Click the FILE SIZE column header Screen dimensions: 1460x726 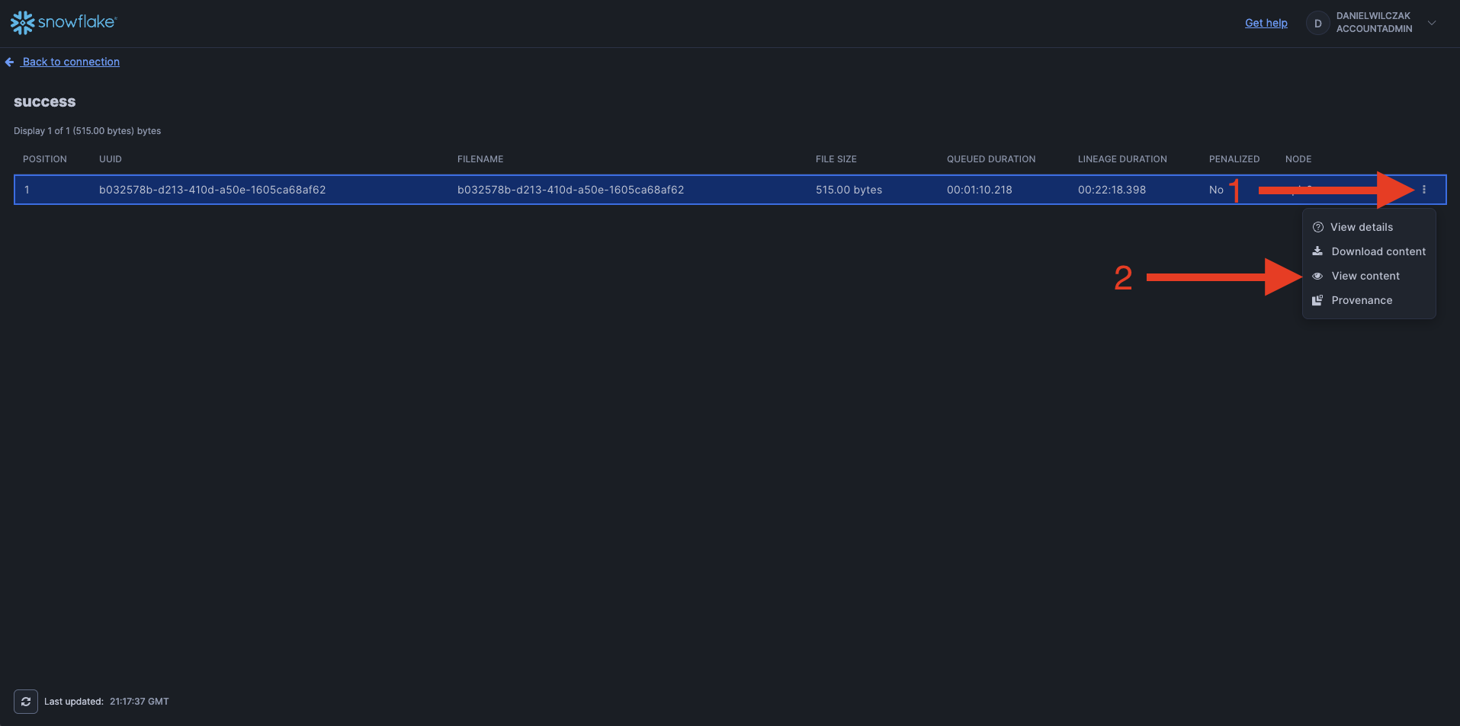(x=836, y=159)
